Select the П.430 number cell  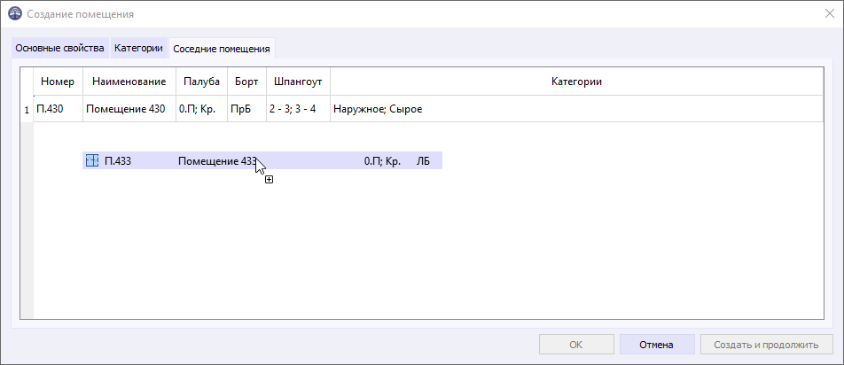[58, 109]
